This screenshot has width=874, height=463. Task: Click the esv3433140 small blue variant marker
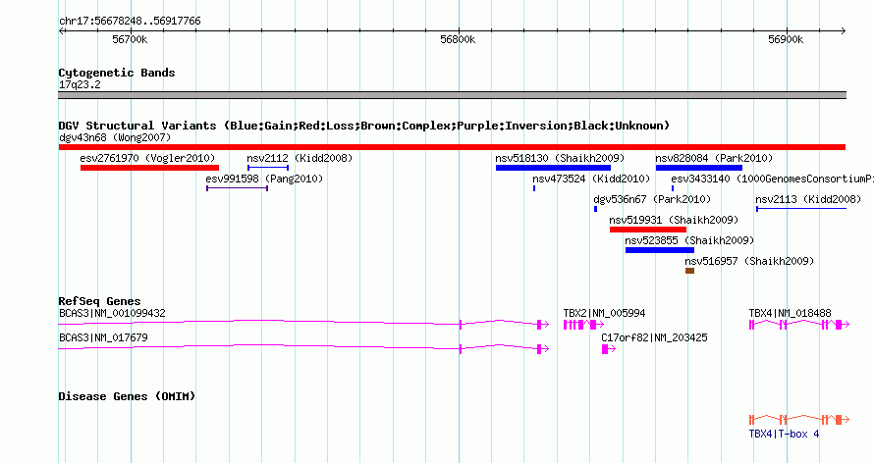[673, 188]
